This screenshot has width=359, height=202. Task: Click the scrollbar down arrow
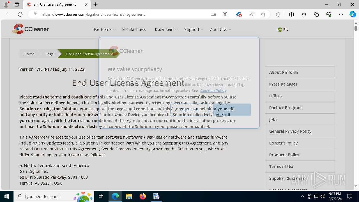pos(356,186)
